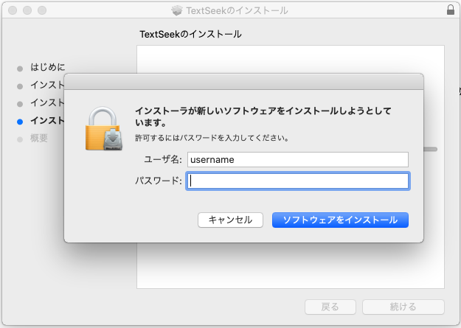Viewport: 461px width, 328px height.
Task: Click the installation progress bar behind the dialog
Action: [x=431, y=149]
